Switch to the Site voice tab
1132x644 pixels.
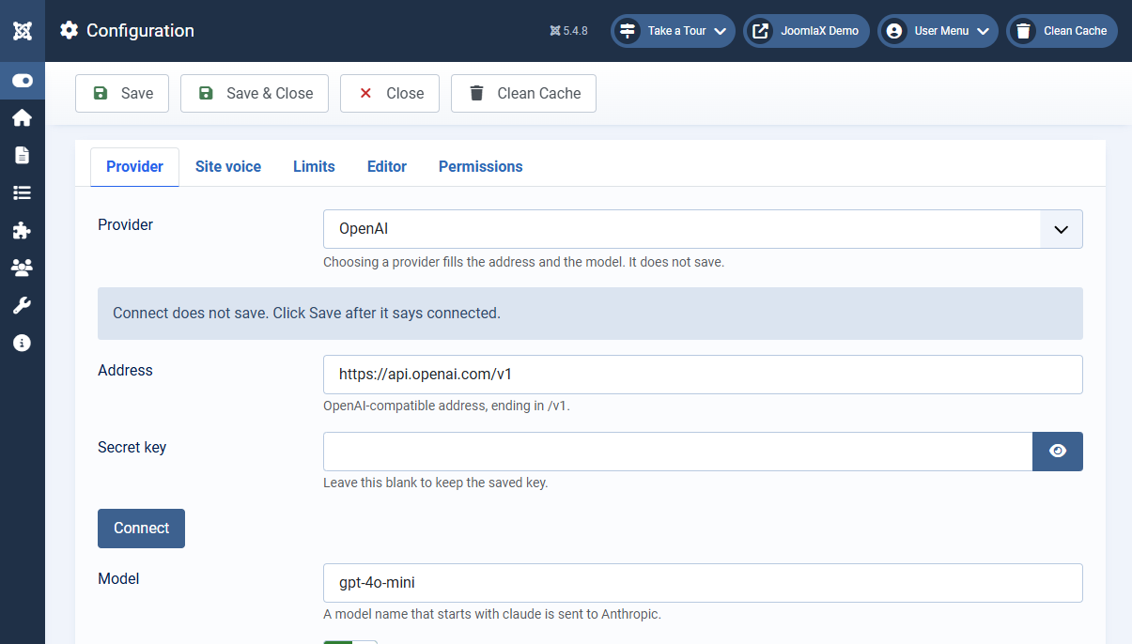[228, 166]
